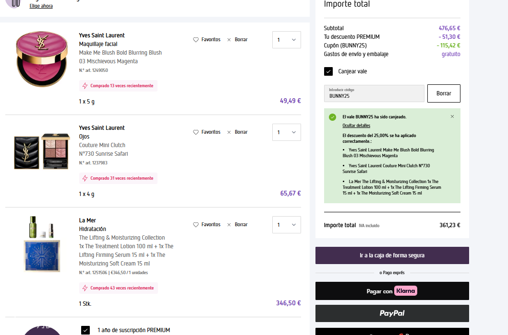Toggle the PREMIUM subscription checkbox
This screenshot has height=335, width=508.
85,330
